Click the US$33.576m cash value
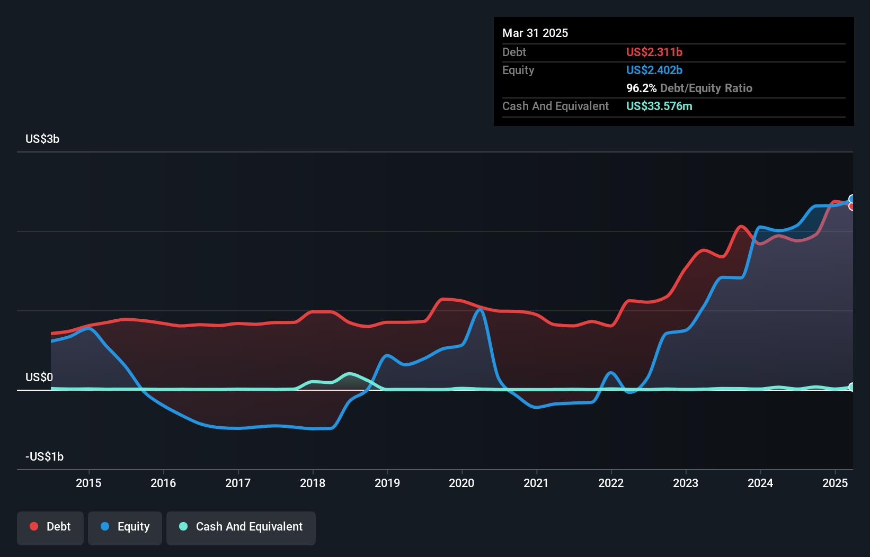 659,106
